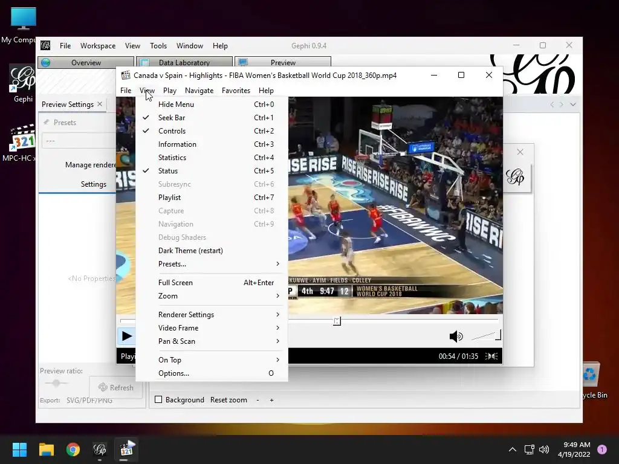This screenshot has height=464, width=619.
Task: Open Options... from View menu
Action: (212, 373)
